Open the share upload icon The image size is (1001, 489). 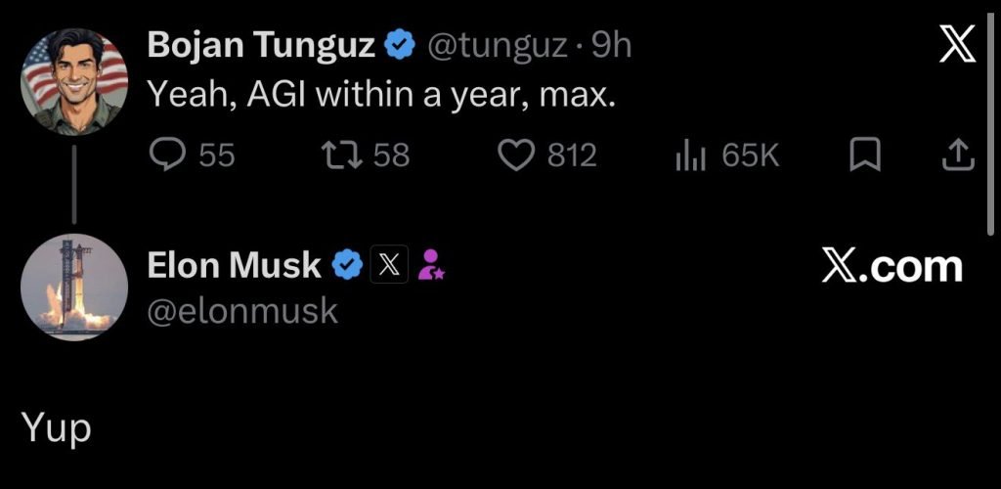(959, 156)
